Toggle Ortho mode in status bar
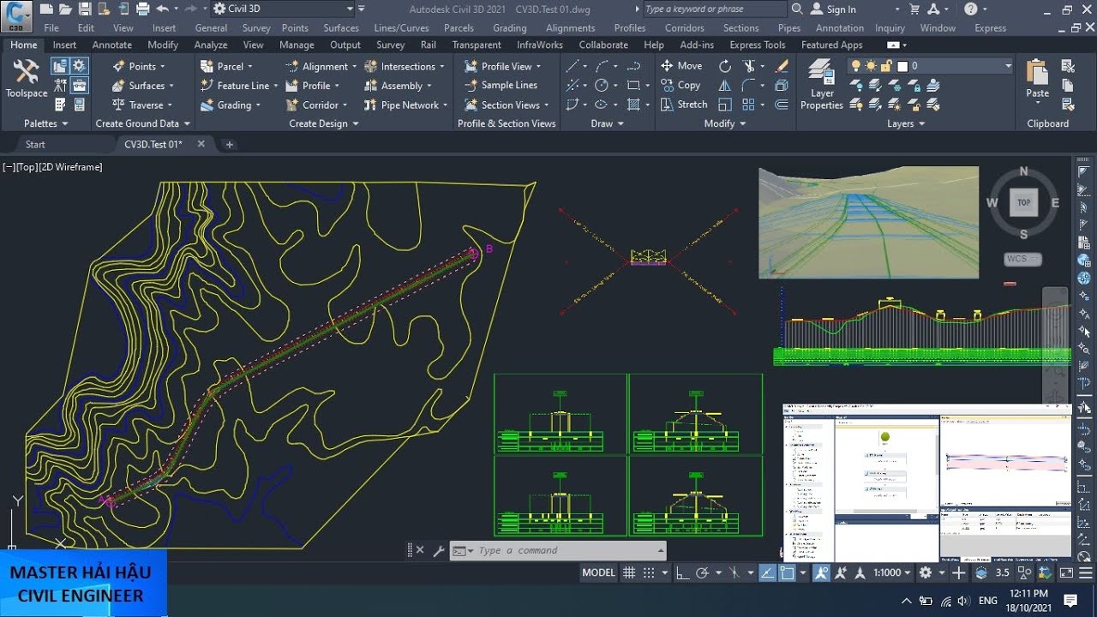This screenshot has width=1097, height=617. pos(682,572)
